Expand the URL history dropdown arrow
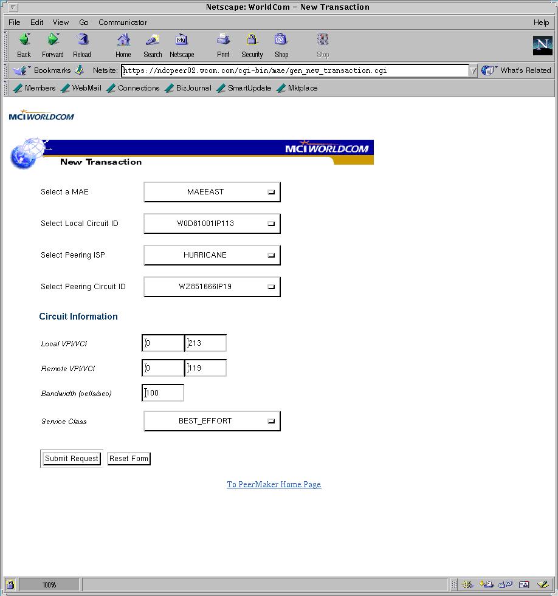 click(473, 70)
